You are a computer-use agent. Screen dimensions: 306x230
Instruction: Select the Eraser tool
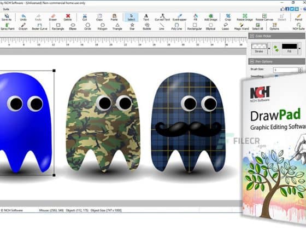pyautogui.click(x=53, y=17)
